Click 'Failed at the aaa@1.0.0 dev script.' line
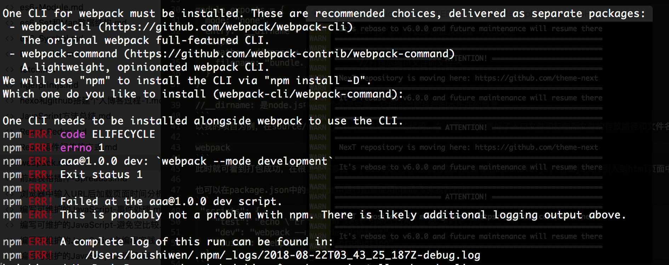Screen dimensions: 669x265 tap(142, 201)
